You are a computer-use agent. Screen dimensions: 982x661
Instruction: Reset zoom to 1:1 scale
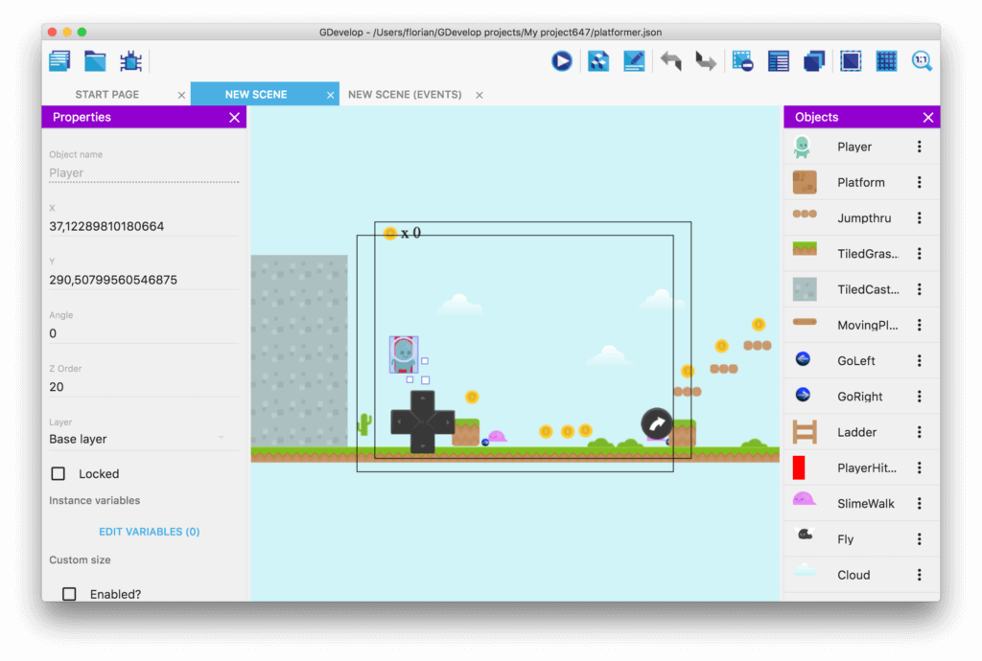pos(922,59)
